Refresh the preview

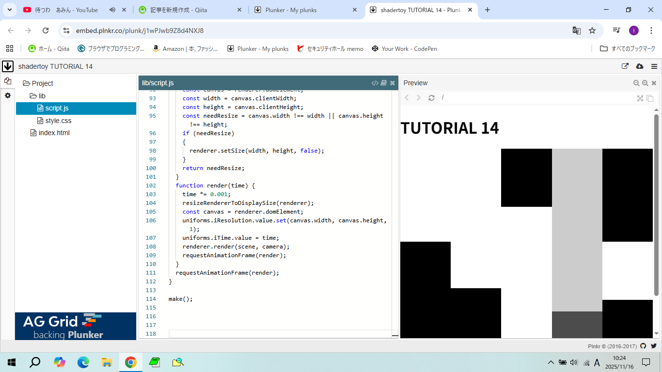(x=431, y=98)
